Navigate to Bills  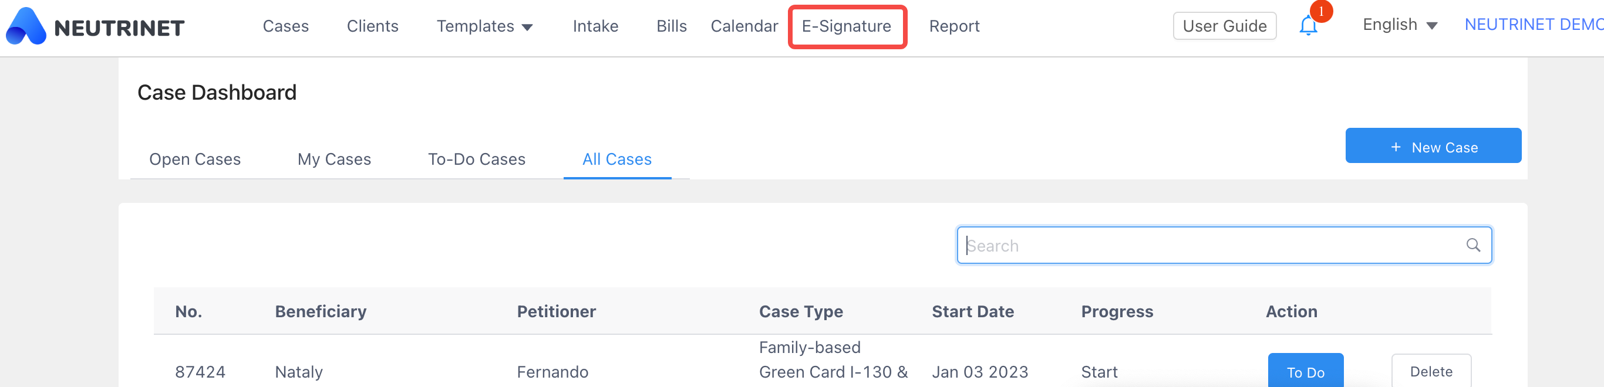pos(671,26)
